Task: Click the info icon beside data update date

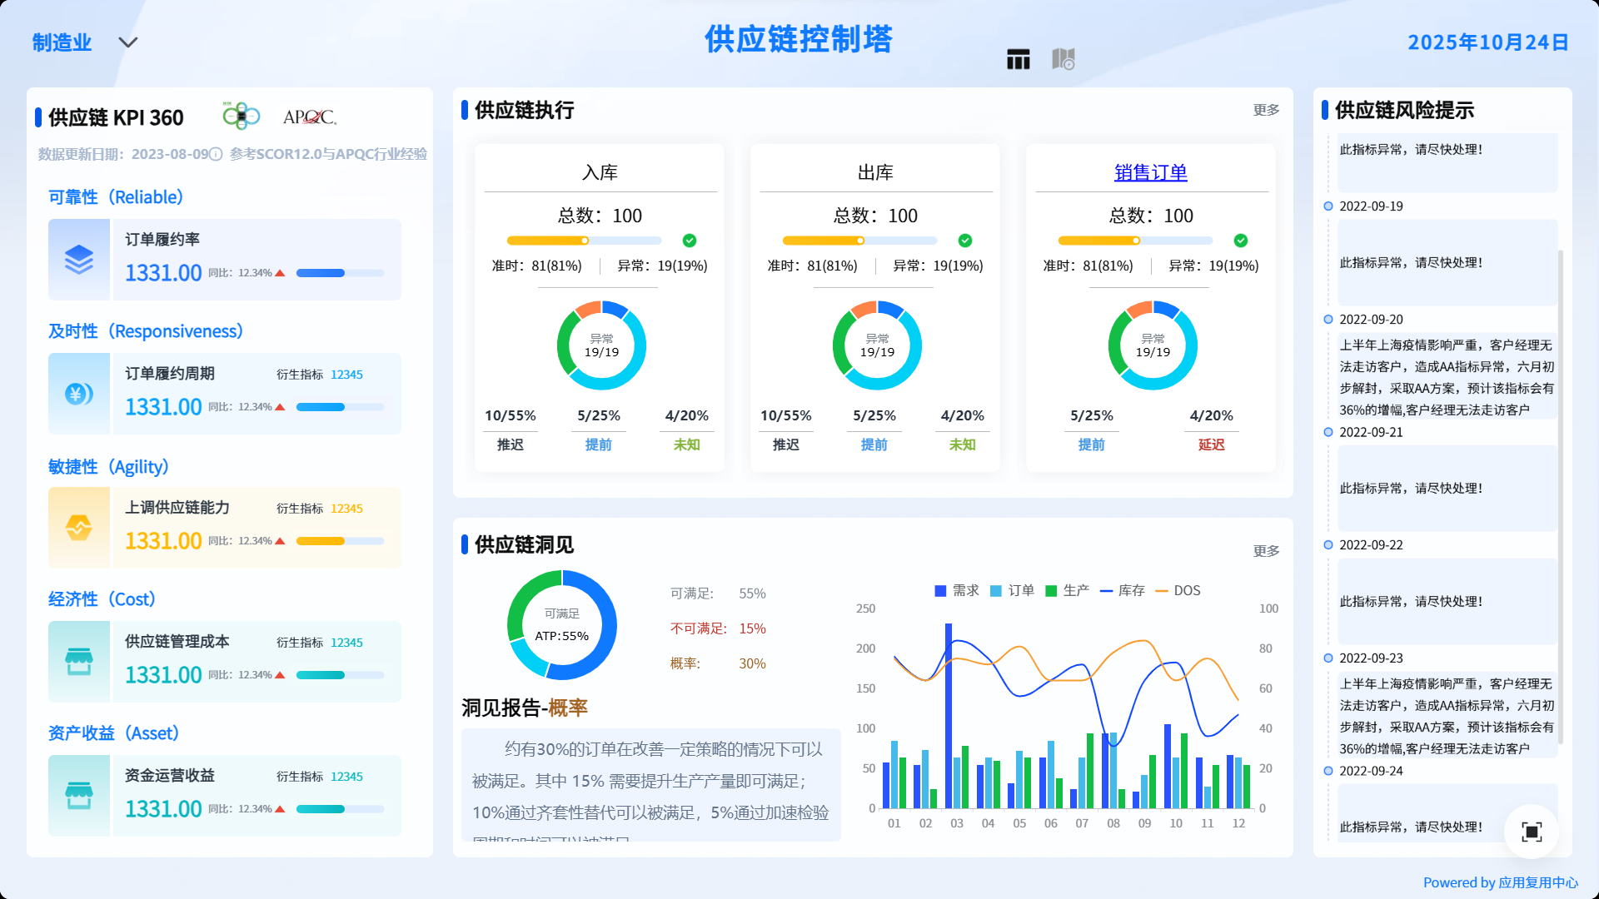Action: [216, 154]
